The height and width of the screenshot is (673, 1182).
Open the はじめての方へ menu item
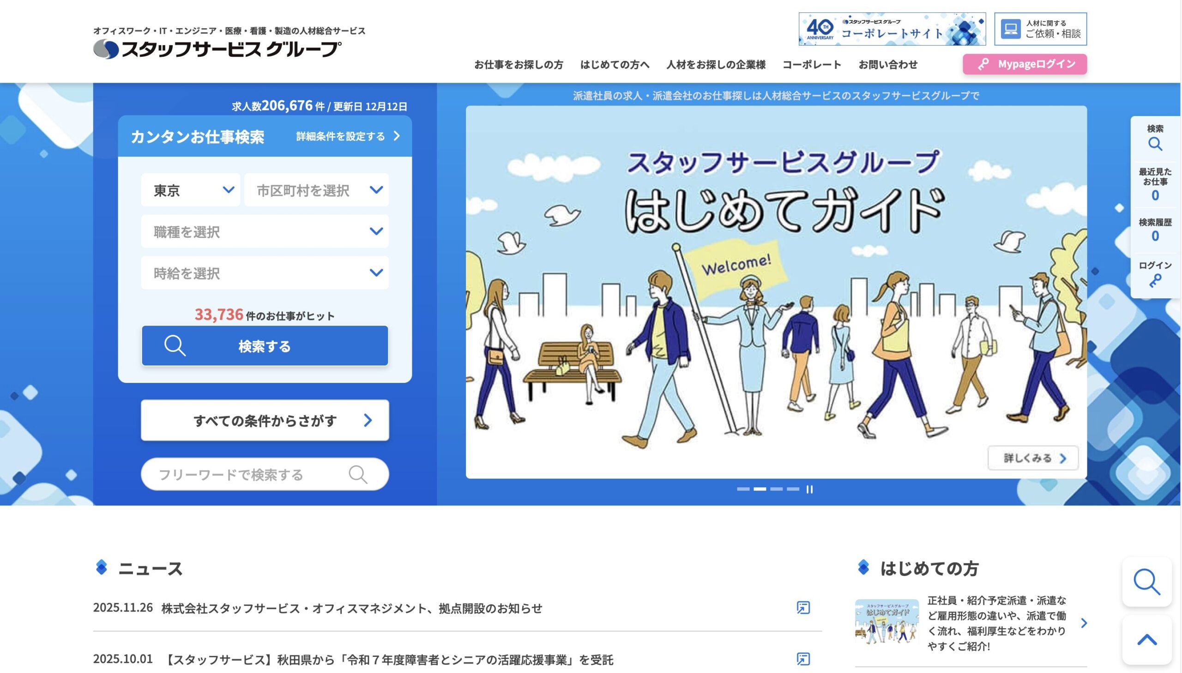click(x=615, y=65)
